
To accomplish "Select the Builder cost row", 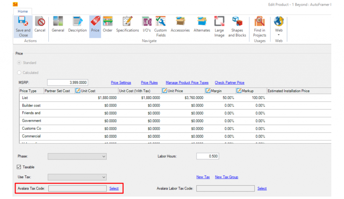I will point(175,105).
